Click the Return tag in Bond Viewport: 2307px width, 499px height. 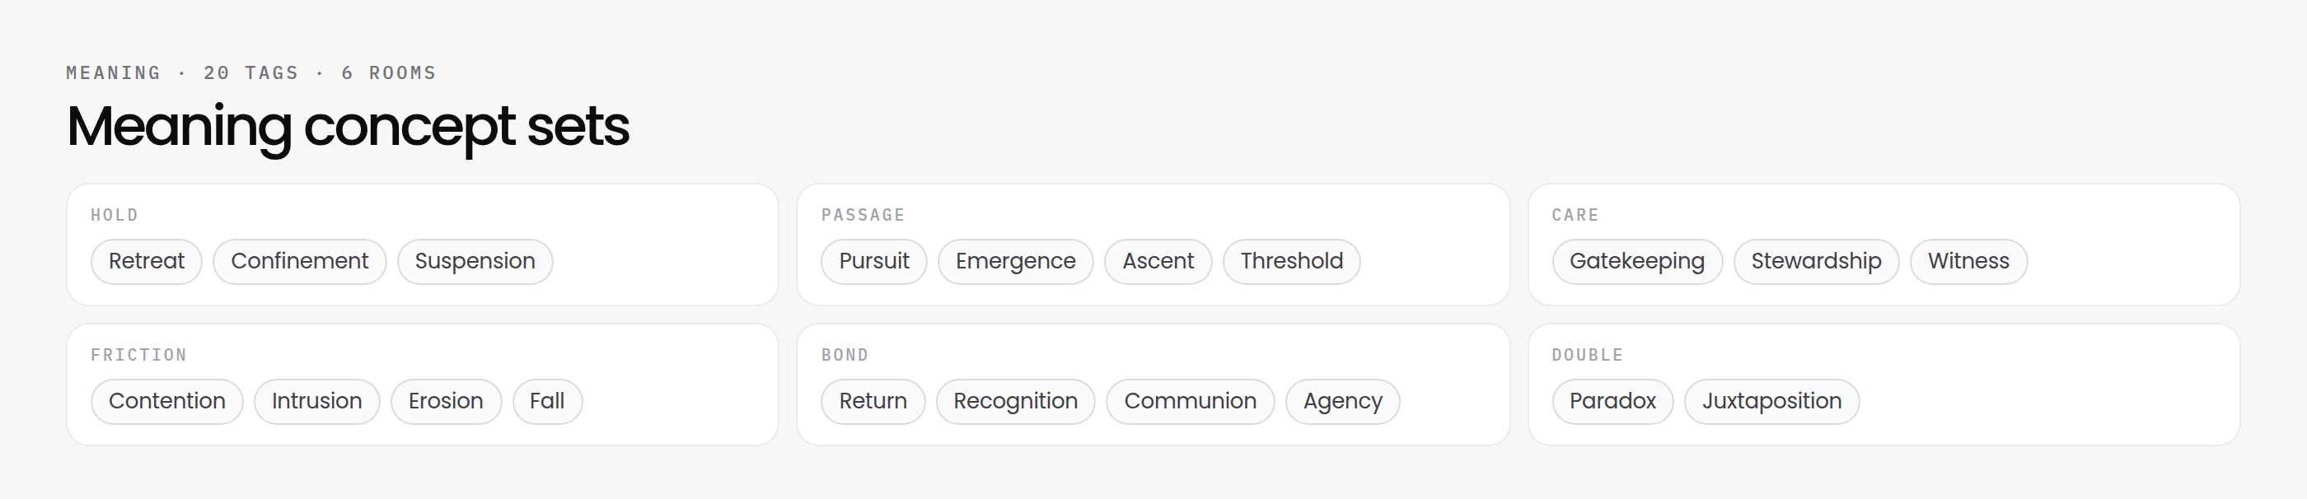pos(873,402)
